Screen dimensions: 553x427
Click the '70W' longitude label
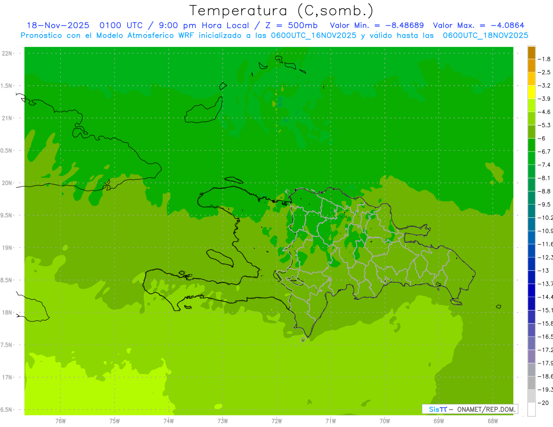385,421
